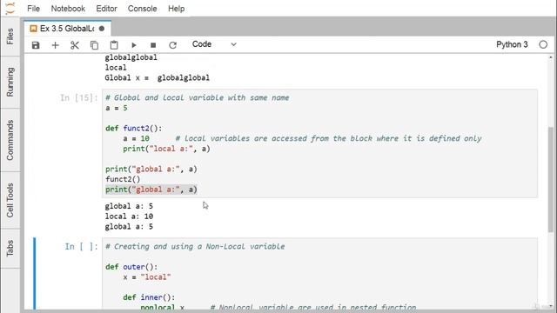Viewport: 557px width, 313px height.
Task: Click inside the In [15] code cell at 'a = 5'
Action: click(x=116, y=108)
